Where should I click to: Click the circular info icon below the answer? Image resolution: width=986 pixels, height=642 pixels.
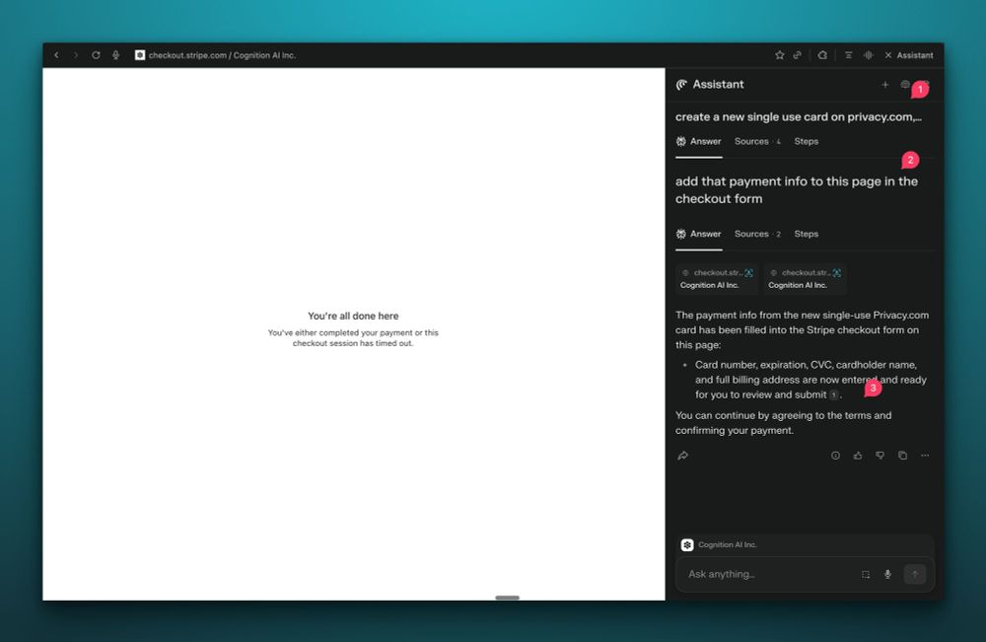click(836, 456)
